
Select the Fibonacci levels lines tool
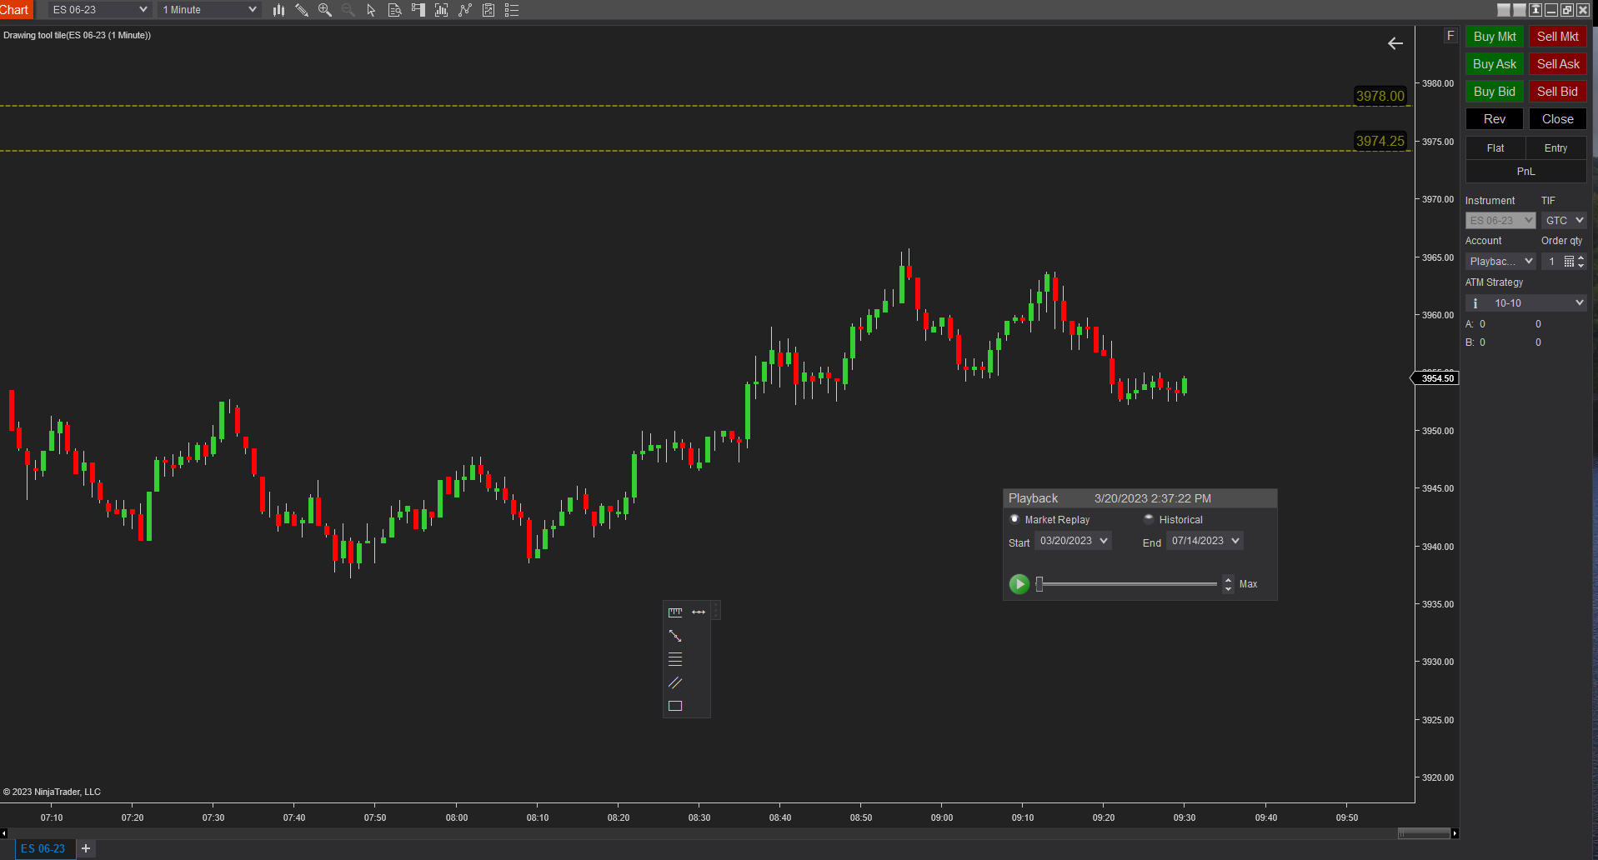coord(675,659)
